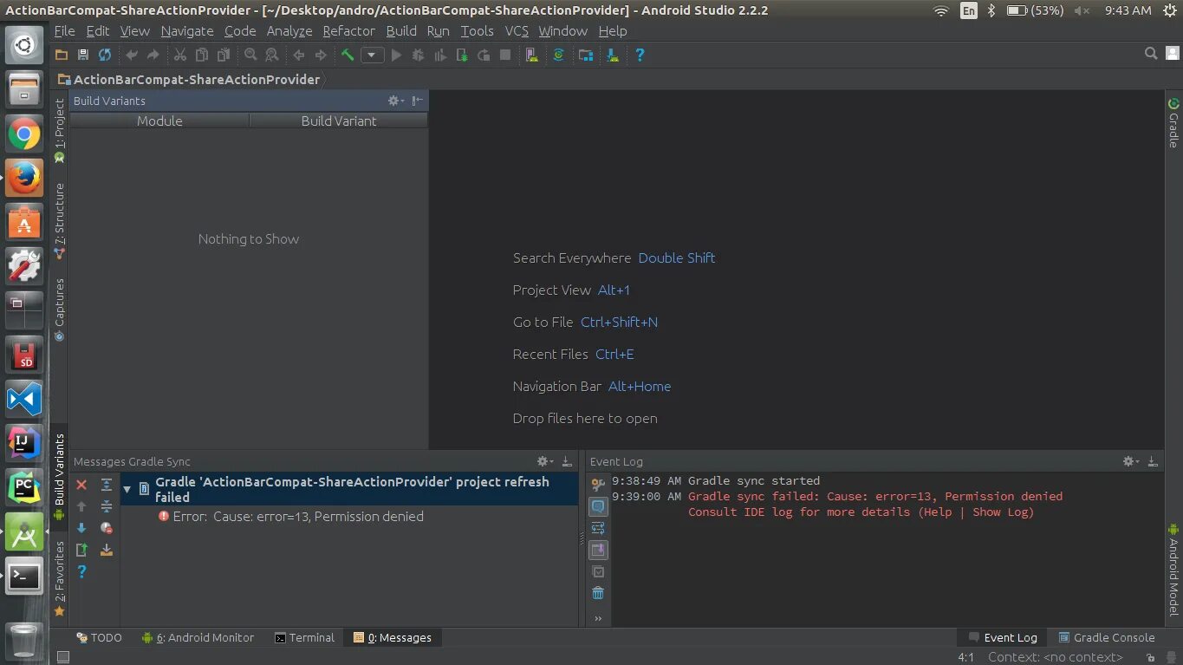Viewport: 1183px width, 665px height.
Task: Click the Find magnifier toolbar icon
Action: pos(250,55)
